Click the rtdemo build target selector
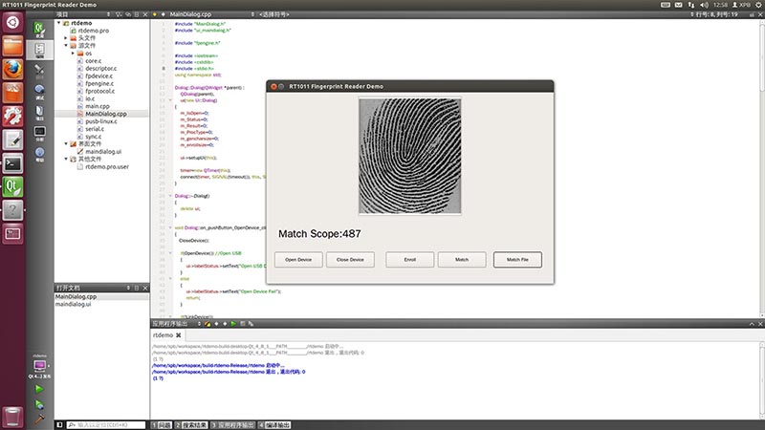 coord(39,367)
